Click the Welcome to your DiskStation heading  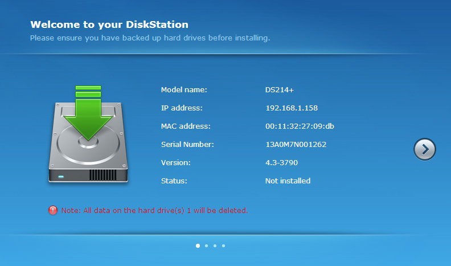[109, 24]
